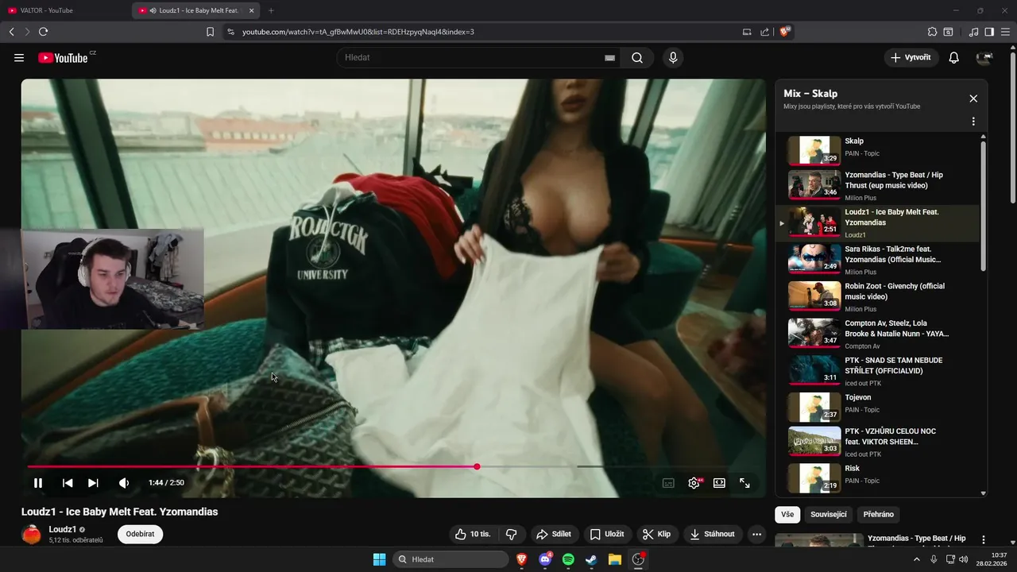Click the Vytvořit create button
Screen dimensions: 1017x572
(x=911, y=58)
